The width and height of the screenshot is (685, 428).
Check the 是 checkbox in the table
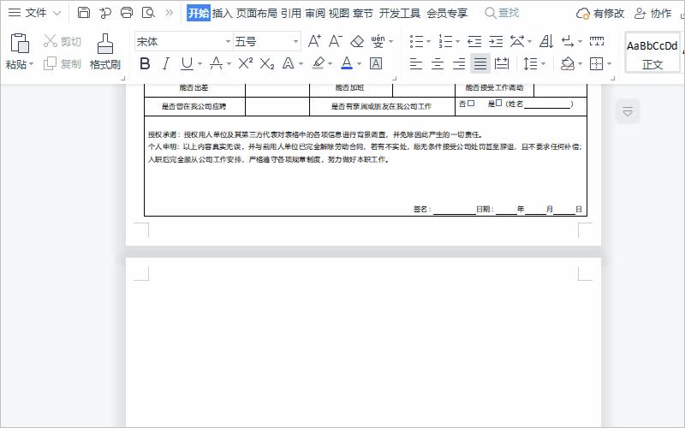tap(499, 103)
